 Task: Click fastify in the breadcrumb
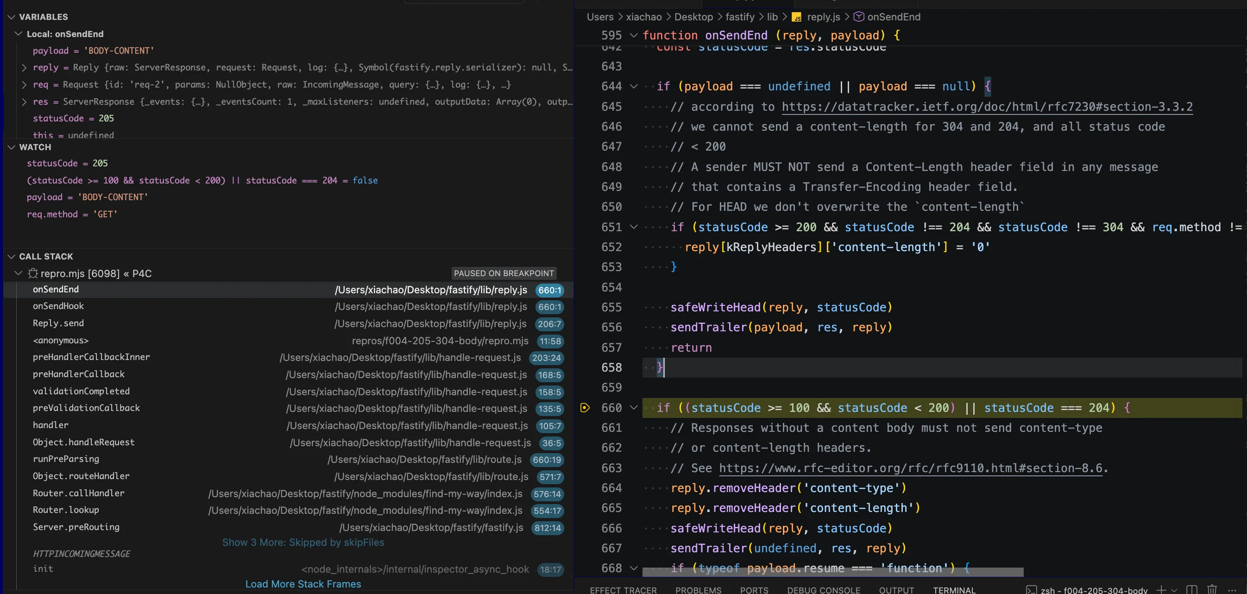740,17
